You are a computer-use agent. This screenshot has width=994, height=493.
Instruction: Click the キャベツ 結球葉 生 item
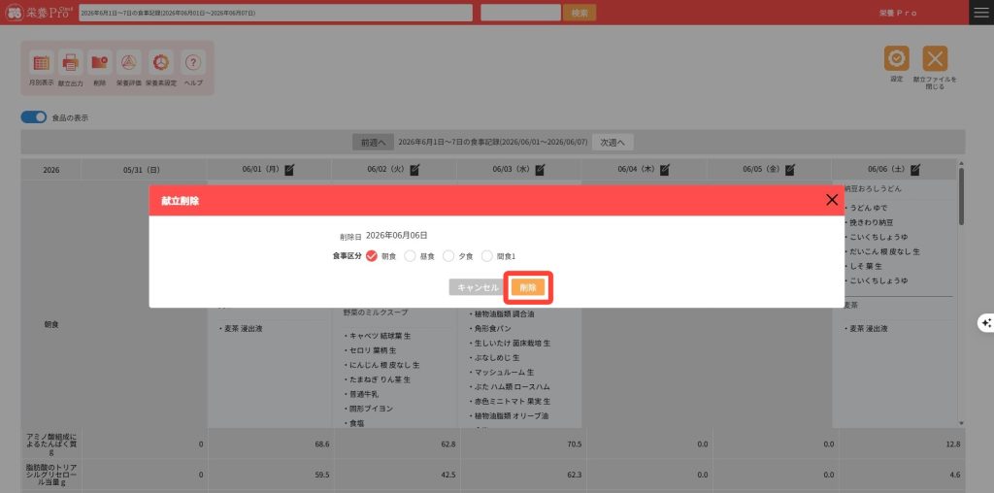378,336
